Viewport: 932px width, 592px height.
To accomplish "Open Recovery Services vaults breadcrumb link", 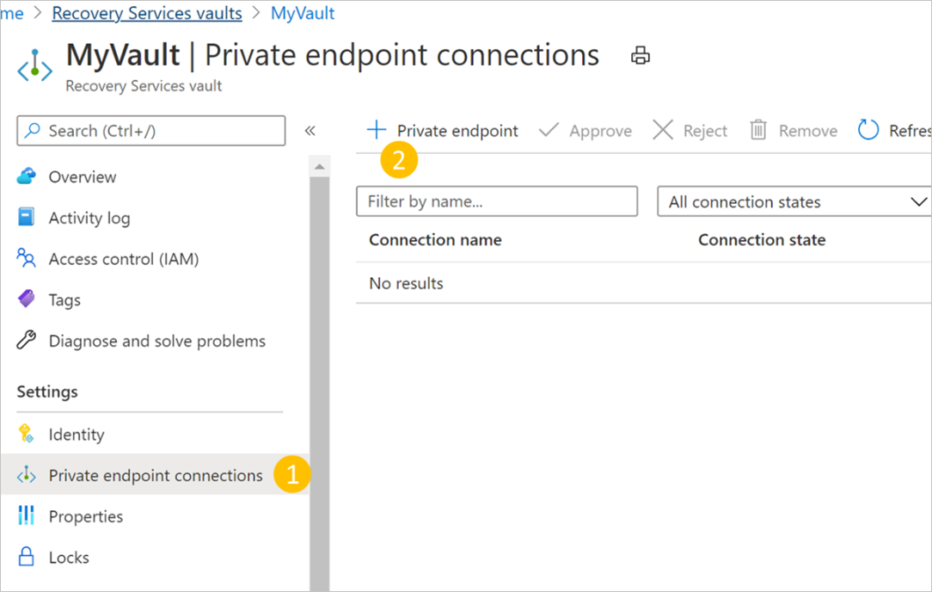I will (146, 13).
